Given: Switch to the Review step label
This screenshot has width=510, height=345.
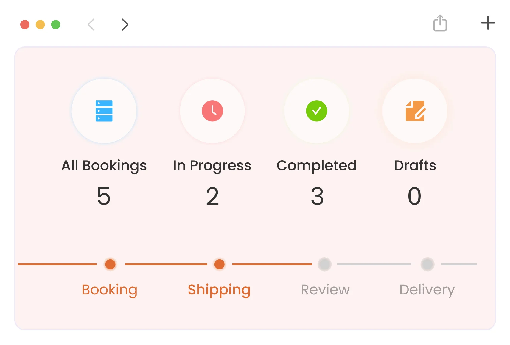Looking at the screenshot, I should click(x=325, y=290).
